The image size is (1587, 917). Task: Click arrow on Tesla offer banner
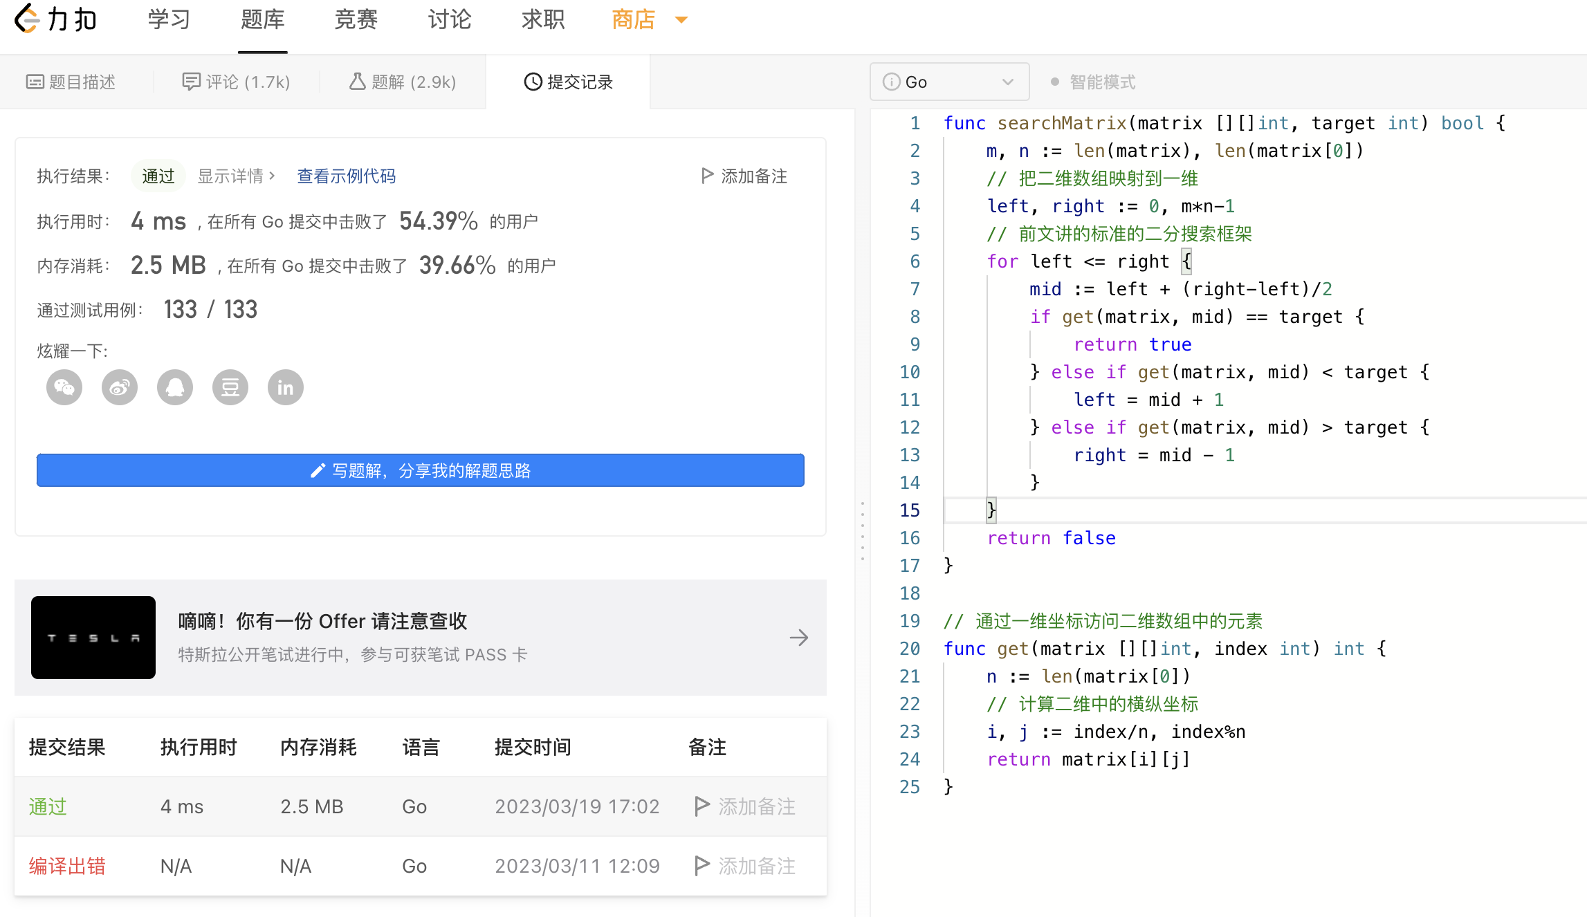click(x=799, y=638)
